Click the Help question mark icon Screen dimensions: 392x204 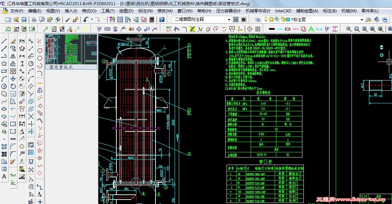point(162,20)
